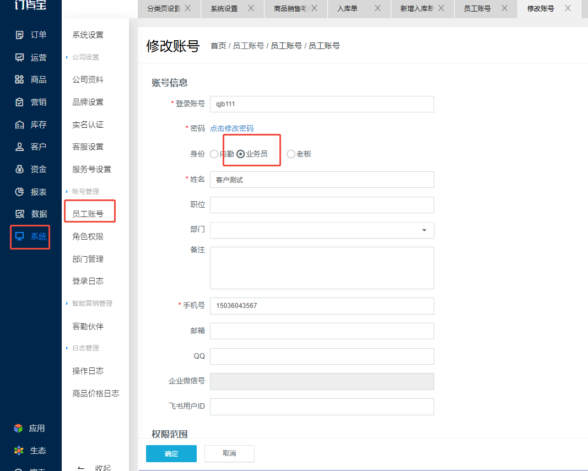Open 登录日志 in the submenu
588x471 pixels.
(88, 281)
